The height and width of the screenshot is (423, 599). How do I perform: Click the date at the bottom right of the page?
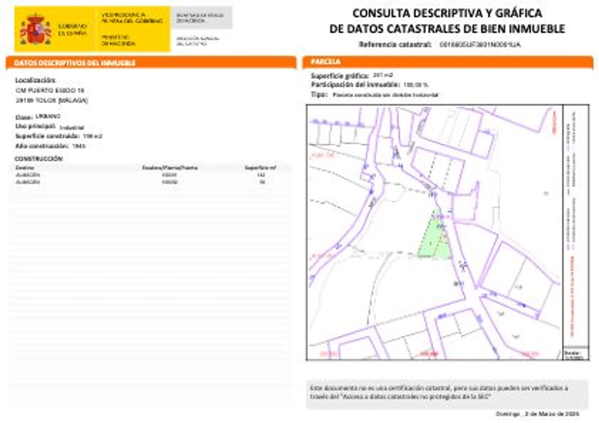(537, 414)
